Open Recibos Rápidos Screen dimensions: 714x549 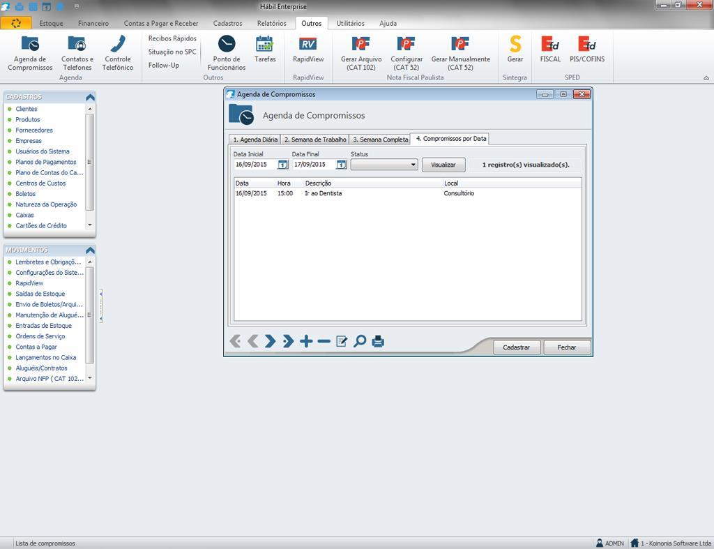click(173, 38)
